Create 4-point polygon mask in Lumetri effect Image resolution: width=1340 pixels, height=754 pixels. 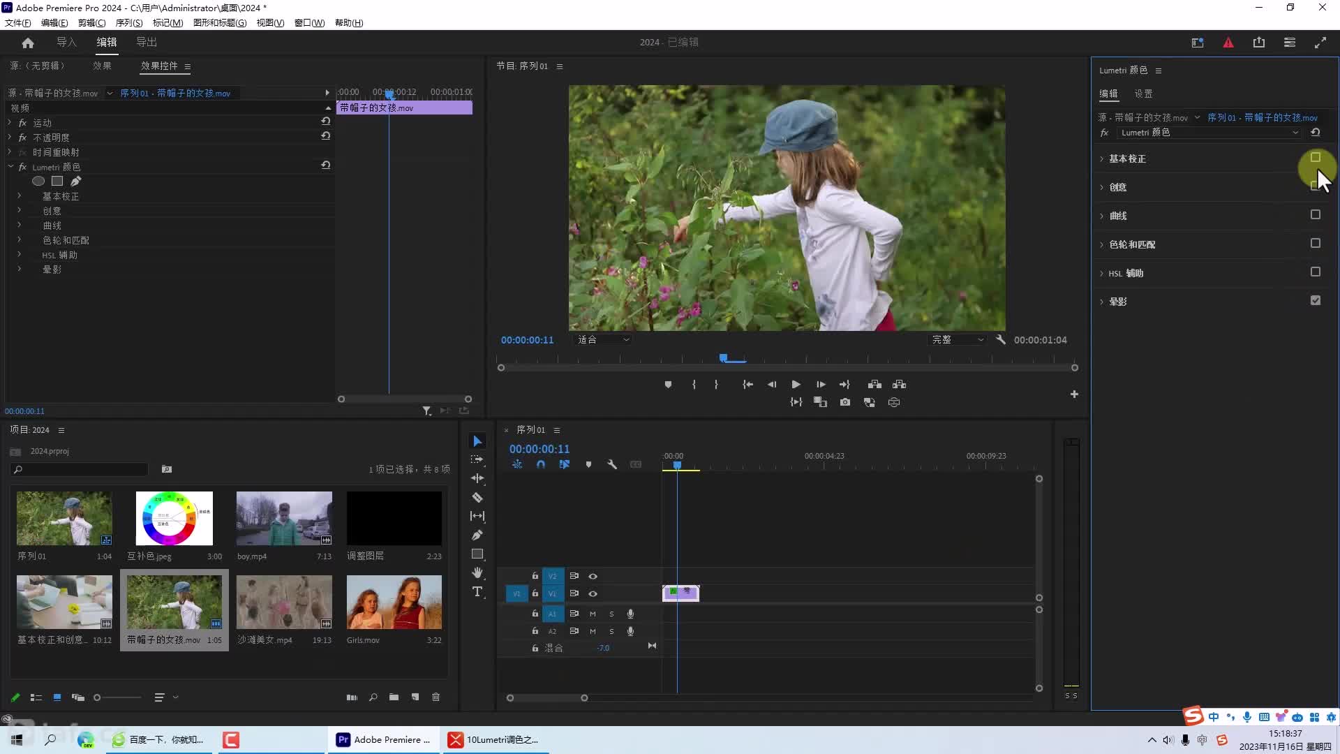(x=57, y=182)
